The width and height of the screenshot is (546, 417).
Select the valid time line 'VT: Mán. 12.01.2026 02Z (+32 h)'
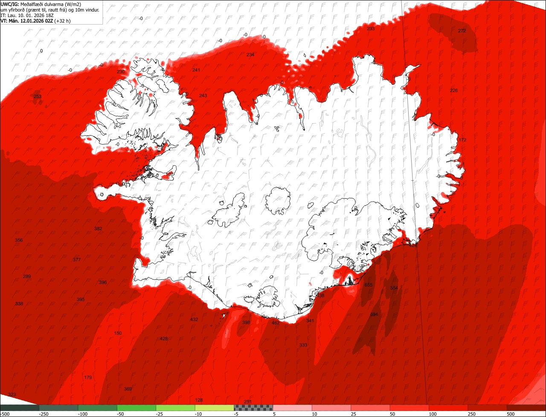click(x=36, y=21)
